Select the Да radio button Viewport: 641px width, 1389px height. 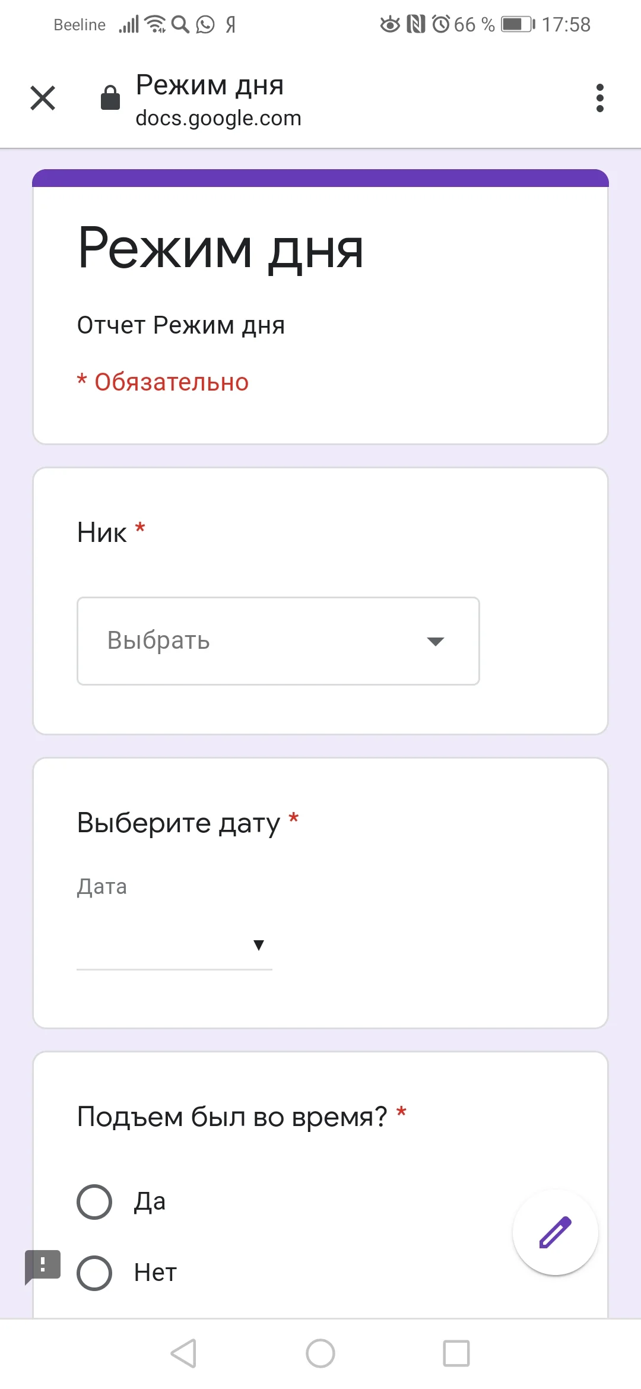pos(94,1201)
